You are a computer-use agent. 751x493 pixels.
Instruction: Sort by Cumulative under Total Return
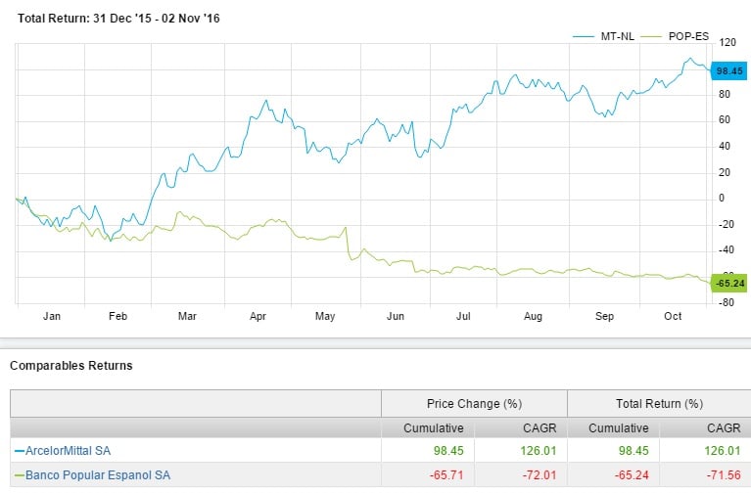(x=619, y=428)
